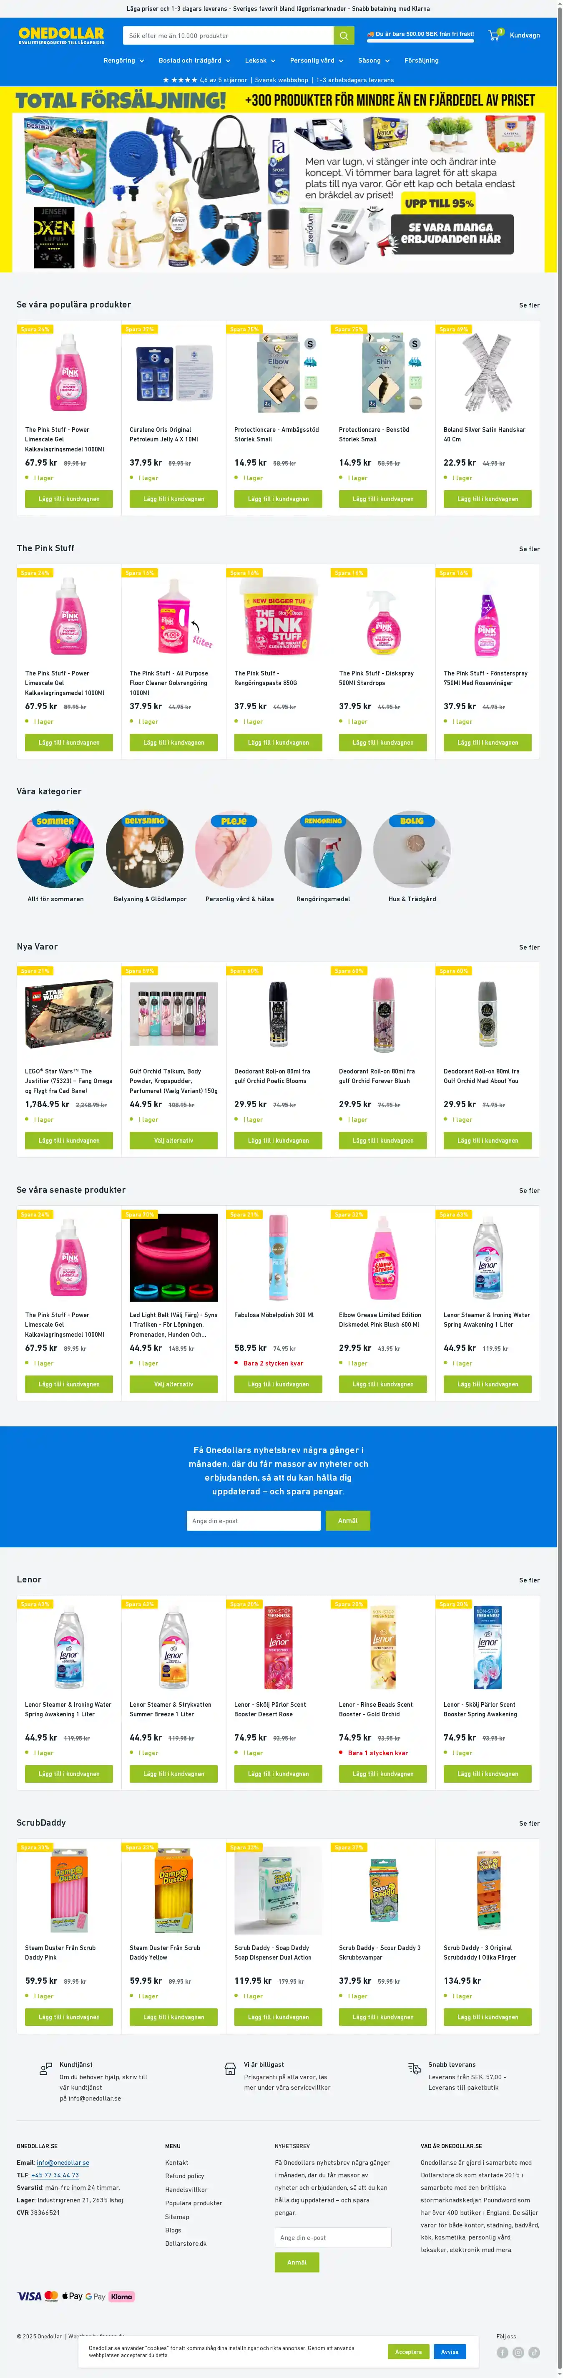Open the Försäljning menu item
The width and height of the screenshot is (563, 2378).
(422, 60)
